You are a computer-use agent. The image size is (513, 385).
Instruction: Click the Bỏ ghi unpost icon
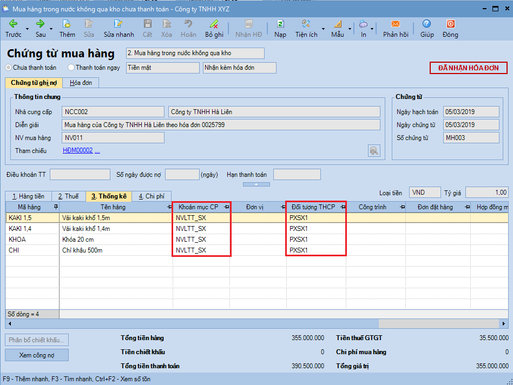point(214,24)
